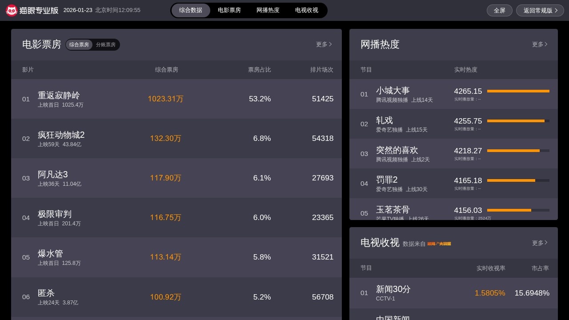Select the 综合票房 toggle option
Image resolution: width=569 pixels, height=320 pixels.
79,45
